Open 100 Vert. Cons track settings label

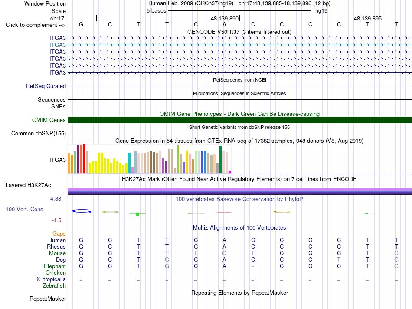point(24,209)
